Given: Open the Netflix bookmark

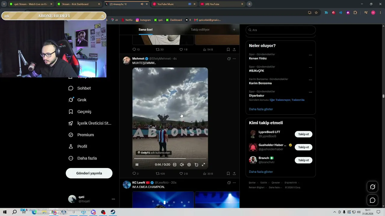Looking at the screenshot, I should click(127, 20).
